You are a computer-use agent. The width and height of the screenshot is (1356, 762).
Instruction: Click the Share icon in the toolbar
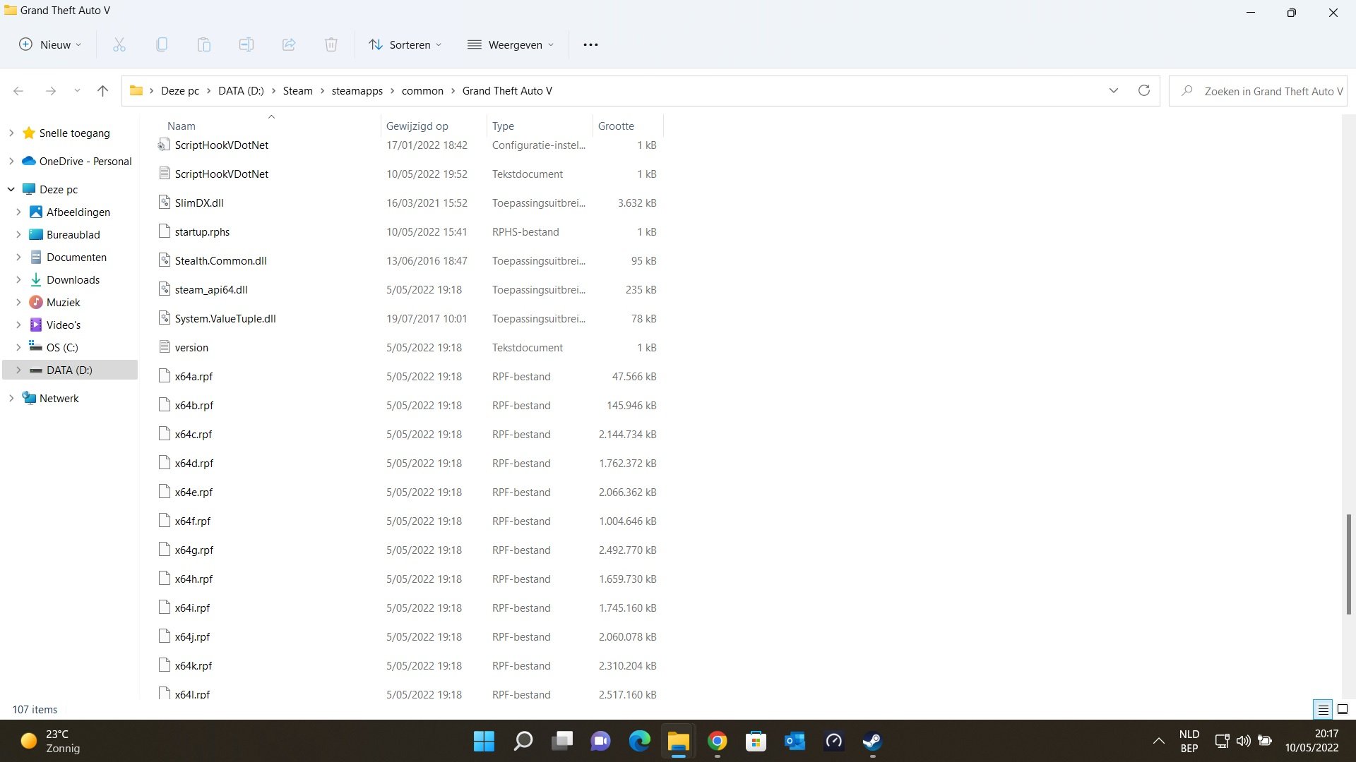pos(289,45)
